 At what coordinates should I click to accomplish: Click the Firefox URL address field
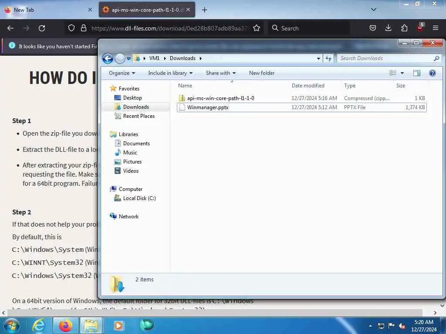(x=169, y=28)
